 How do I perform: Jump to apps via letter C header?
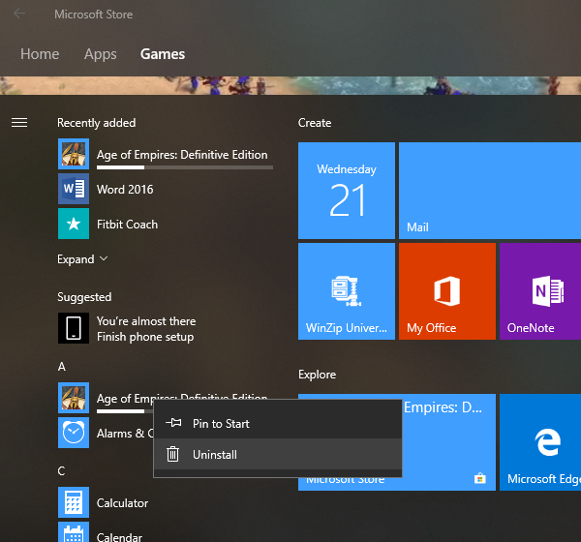pyautogui.click(x=61, y=471)
